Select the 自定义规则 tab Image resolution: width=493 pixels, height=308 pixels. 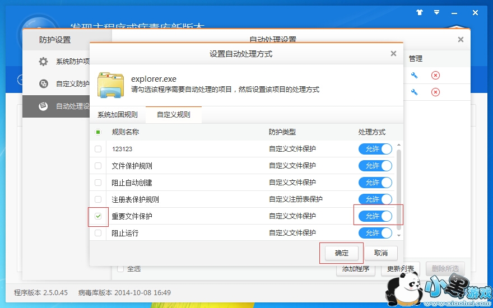[173, 115]
